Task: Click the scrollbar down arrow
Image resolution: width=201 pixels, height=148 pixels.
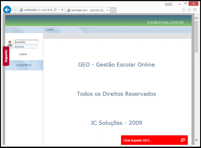Action: click(196, 140)
